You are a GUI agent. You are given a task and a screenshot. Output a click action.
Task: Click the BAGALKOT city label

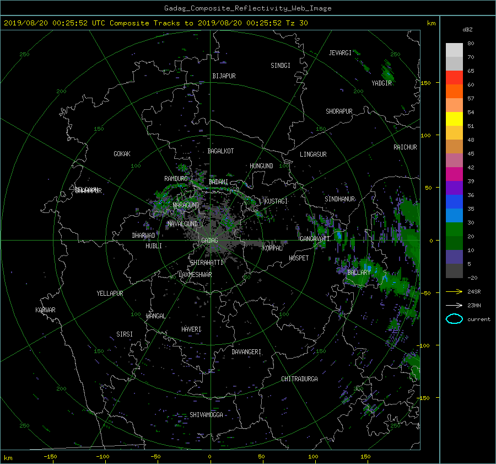(x=220, y=151)
